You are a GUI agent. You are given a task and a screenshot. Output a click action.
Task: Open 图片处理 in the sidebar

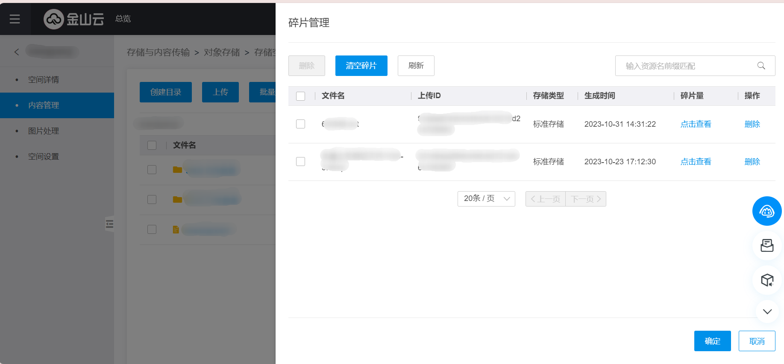[x=44, y=131]
